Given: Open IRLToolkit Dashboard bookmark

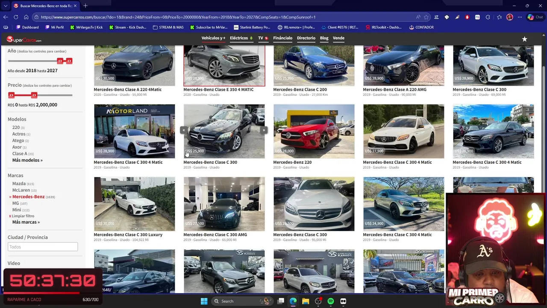Looking at the screenshot, I should tap(383, 27).
